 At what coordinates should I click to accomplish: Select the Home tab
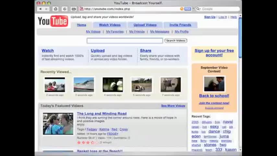[81, 25]
